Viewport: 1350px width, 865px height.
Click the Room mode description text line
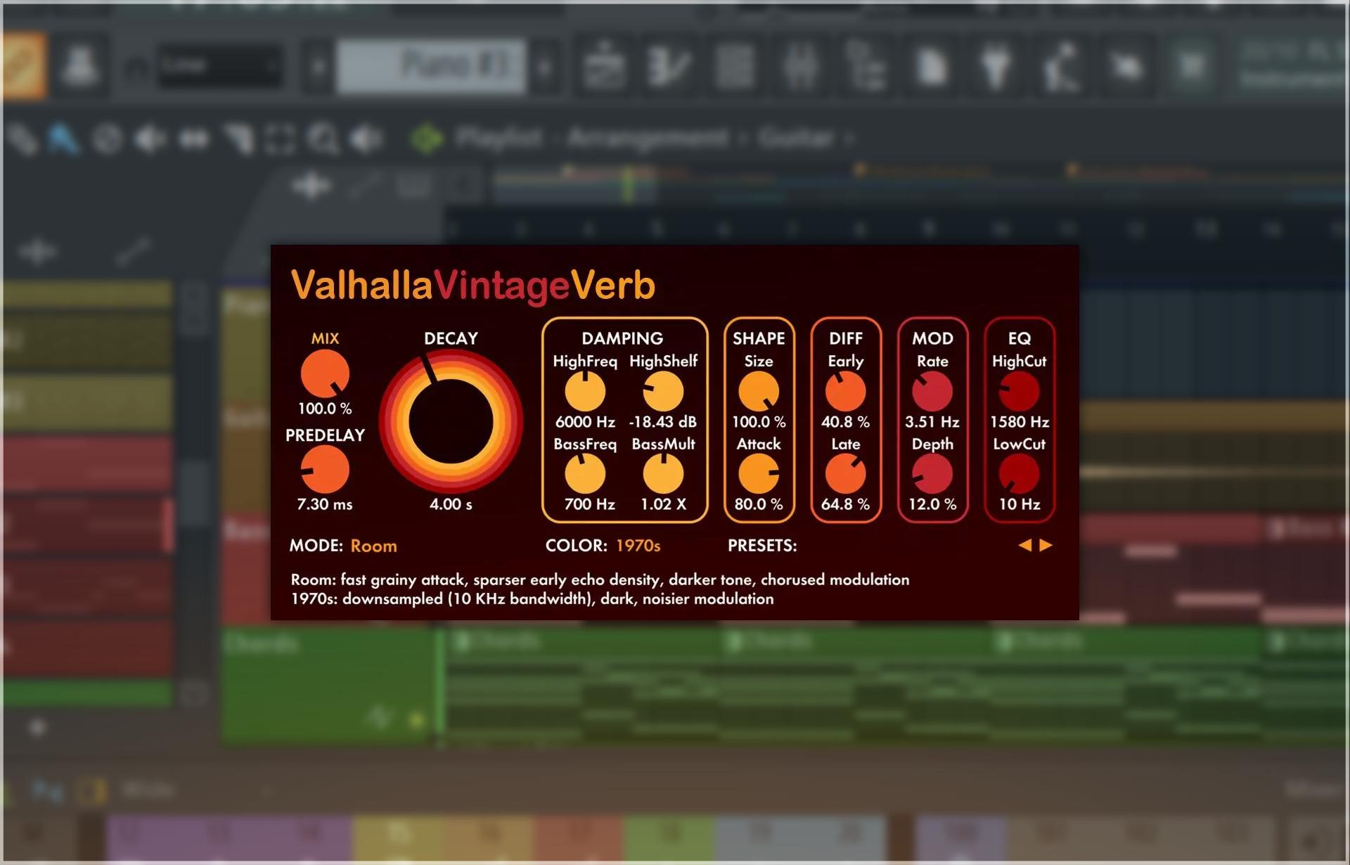pyautogui.click(x=600, y=579)
